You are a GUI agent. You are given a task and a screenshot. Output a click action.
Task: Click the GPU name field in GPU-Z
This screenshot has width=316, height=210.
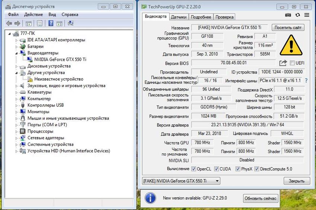230,28
